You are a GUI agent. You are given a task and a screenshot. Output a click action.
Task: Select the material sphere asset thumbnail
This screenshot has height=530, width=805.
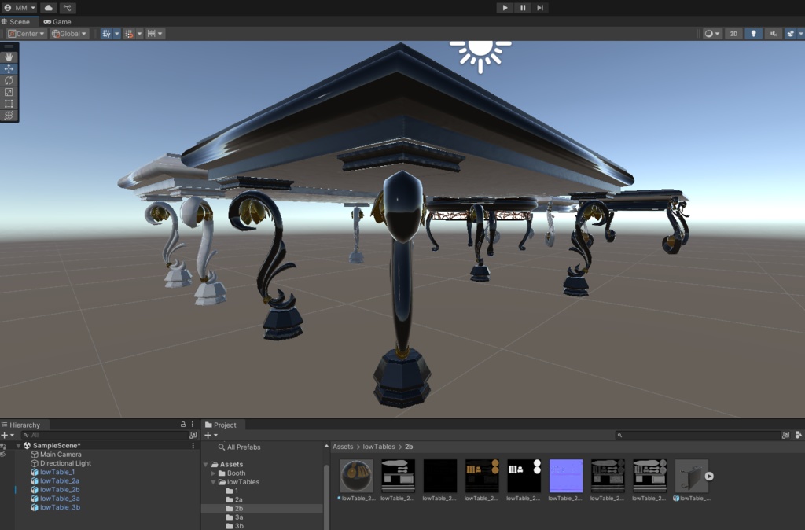(356, 476)
